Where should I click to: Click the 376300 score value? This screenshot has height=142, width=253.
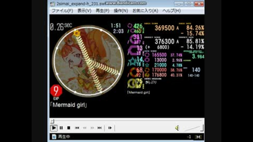(164, 42)
